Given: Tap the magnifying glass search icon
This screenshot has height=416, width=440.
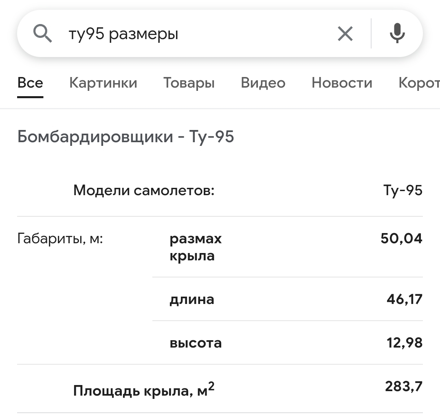Looking at the screenshot, I should [x=42, y=33].
